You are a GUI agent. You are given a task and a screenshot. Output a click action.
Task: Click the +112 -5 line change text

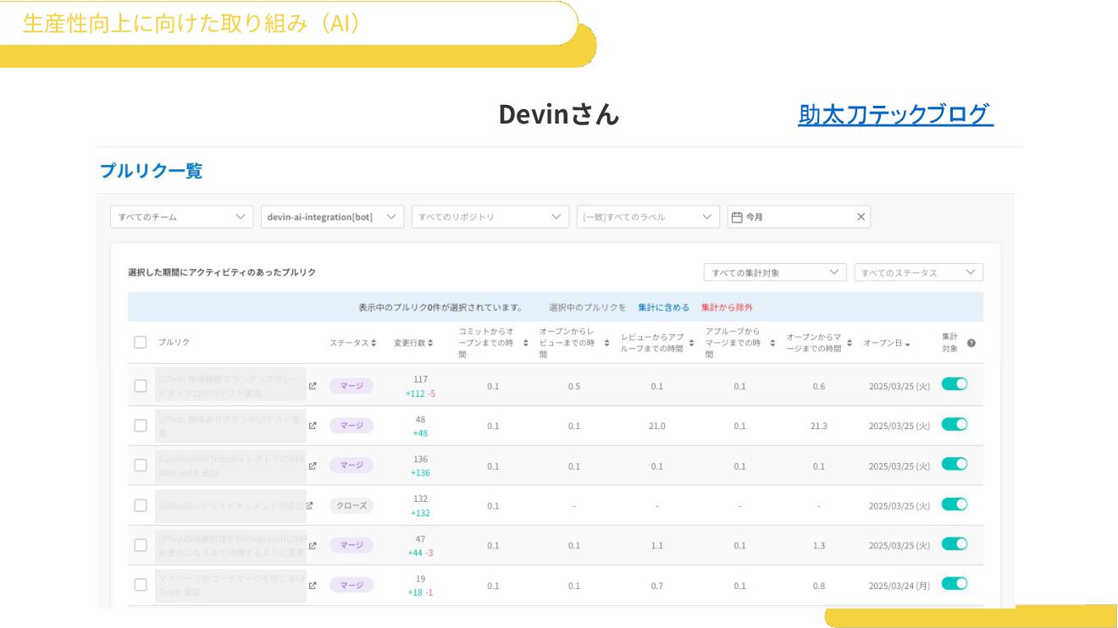420,394
